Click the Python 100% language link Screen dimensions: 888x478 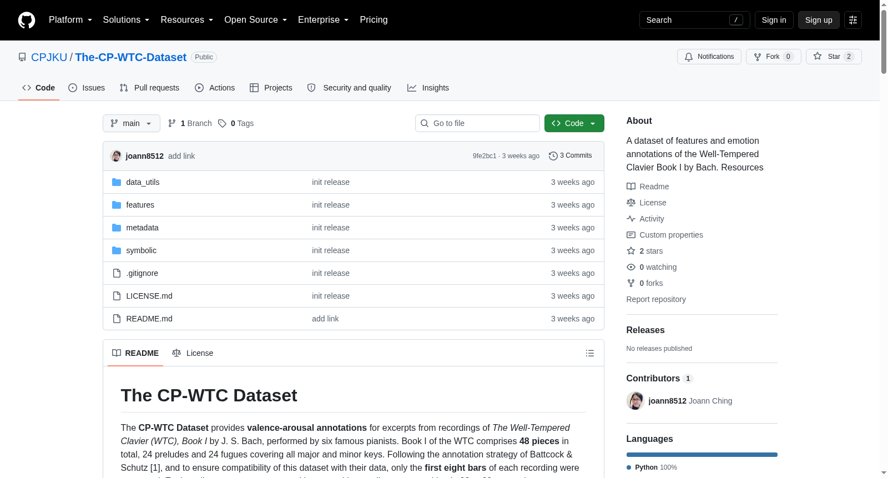pos(652,467)
